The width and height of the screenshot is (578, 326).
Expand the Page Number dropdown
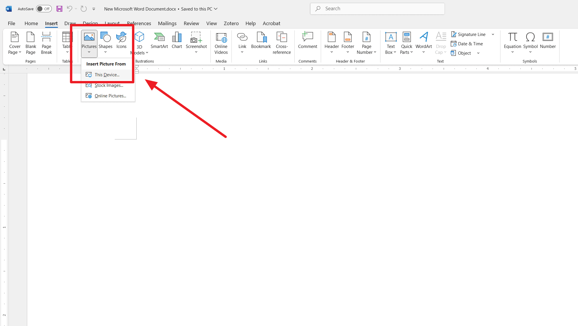coord(366,43)
